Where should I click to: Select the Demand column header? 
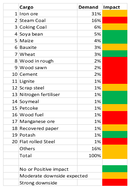[90, 7]
